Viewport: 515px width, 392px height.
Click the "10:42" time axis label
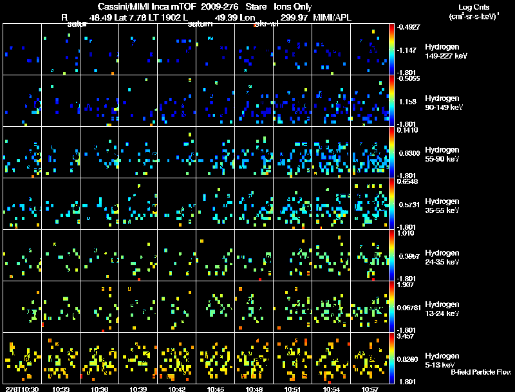click(x=176, y=389)
